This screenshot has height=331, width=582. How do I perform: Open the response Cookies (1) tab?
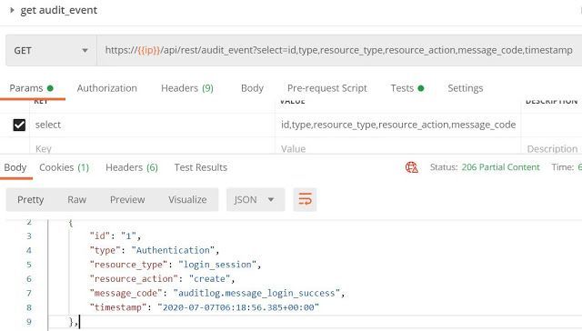click(x=65, y=167)
